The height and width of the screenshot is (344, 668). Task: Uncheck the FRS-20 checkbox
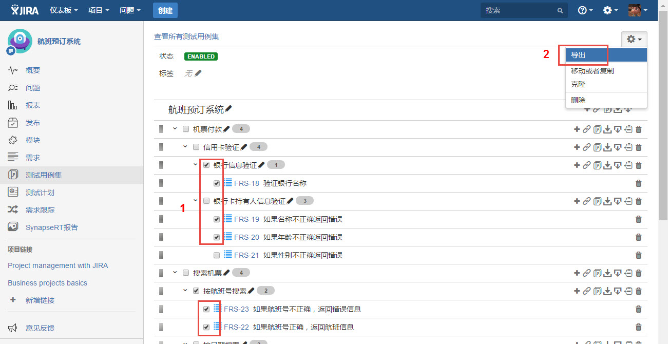(217, 237)
